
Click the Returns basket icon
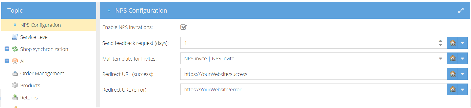click(15, 97)
